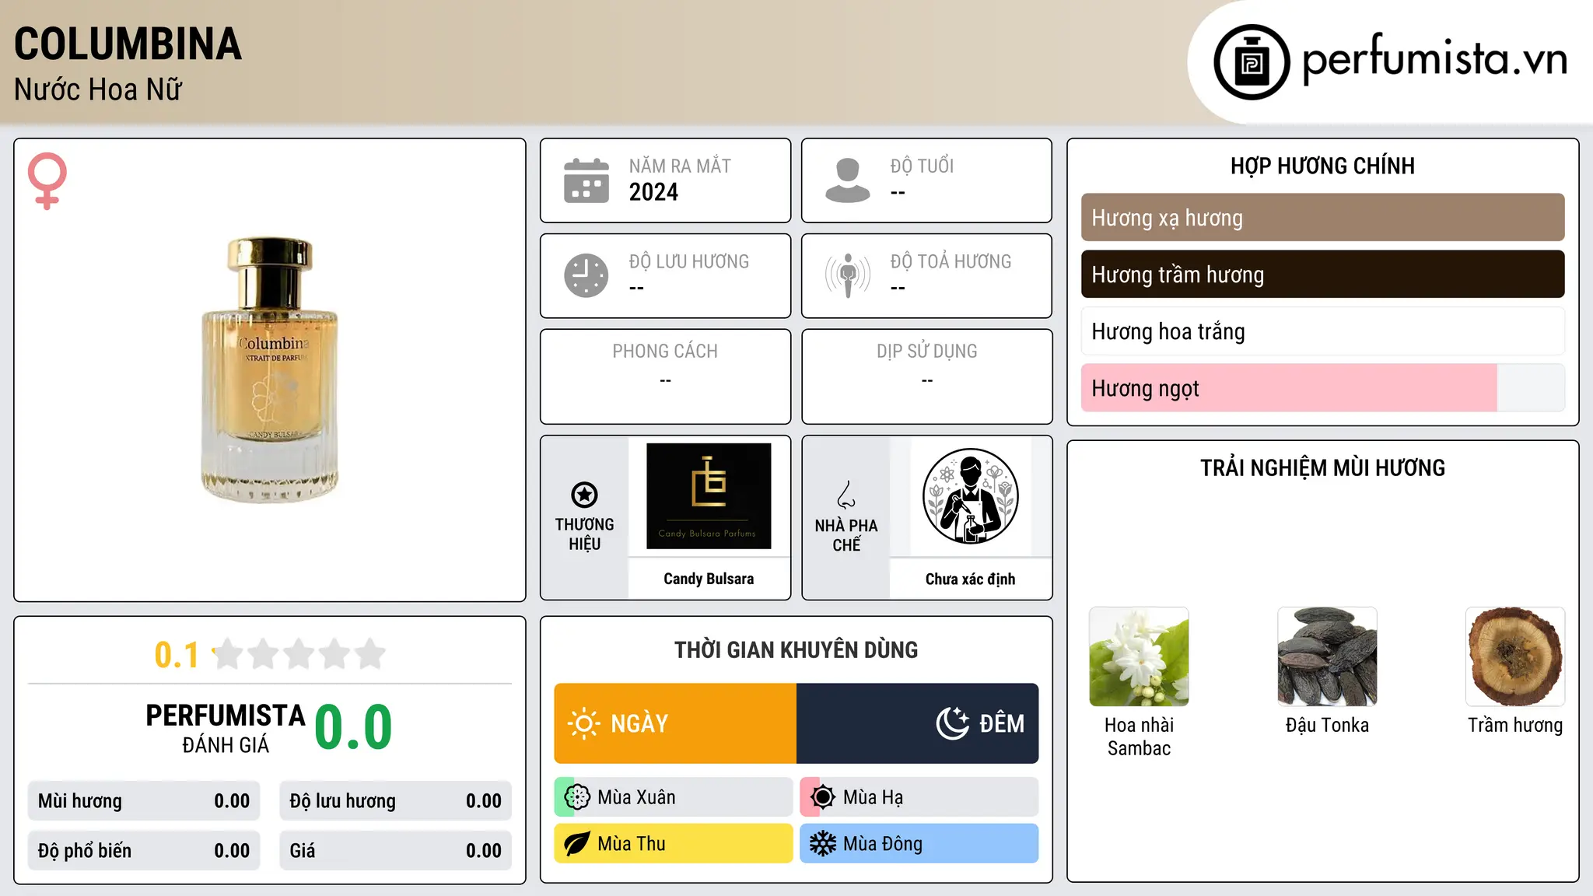Click the Hương hoa trắng accord bar
The image size is (1593, 896).
tap(1322, 331)
